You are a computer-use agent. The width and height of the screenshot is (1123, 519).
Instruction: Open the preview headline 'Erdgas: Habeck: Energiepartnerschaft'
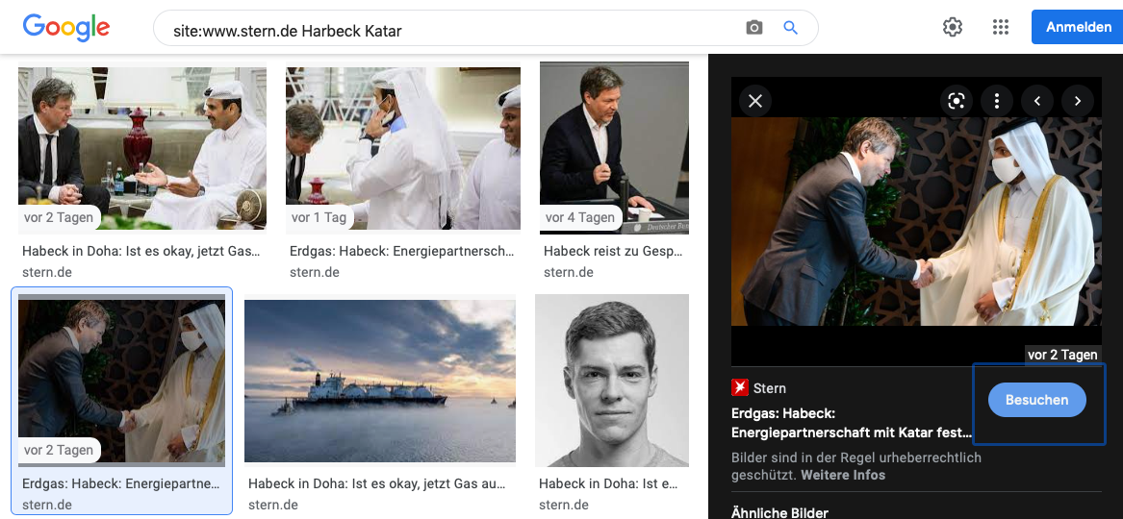(x=851, y=424)
